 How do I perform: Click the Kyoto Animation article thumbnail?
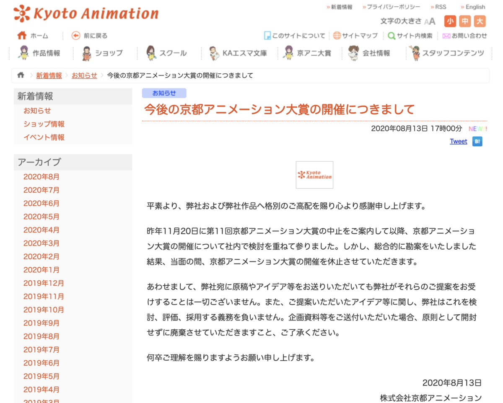pos(314,175)
